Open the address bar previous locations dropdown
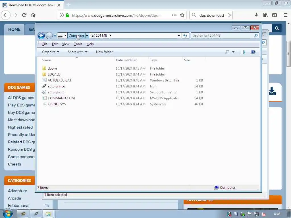Viewport: 291px width, 218px height. (179, 35)
